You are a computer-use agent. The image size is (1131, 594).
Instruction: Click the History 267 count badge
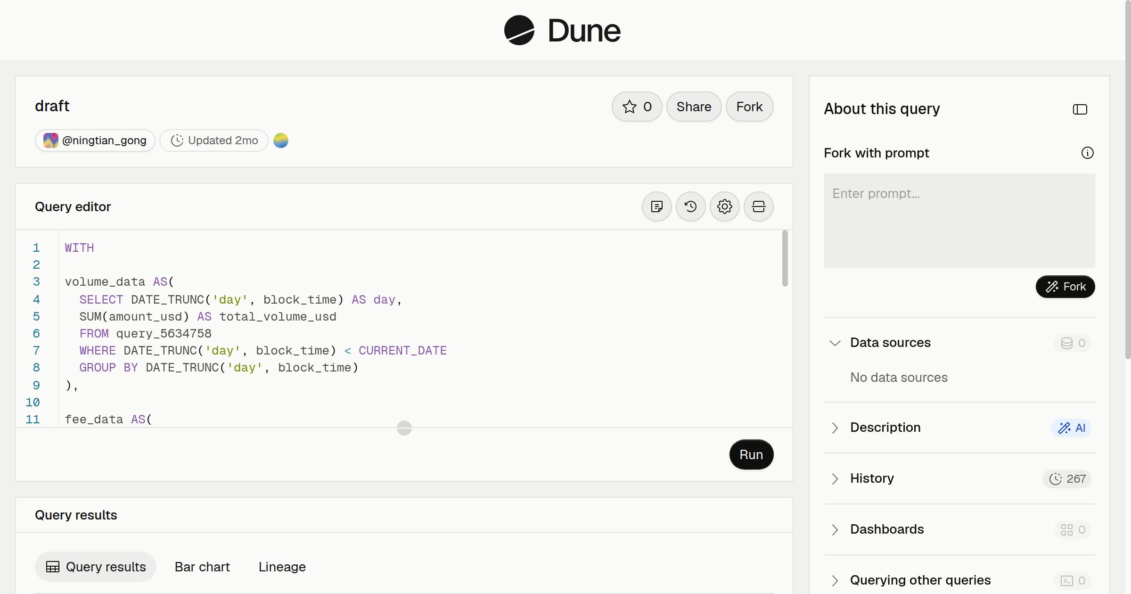click(x=1067, y=479)
